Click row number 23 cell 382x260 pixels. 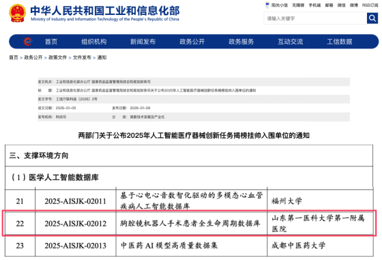(20, 246)
